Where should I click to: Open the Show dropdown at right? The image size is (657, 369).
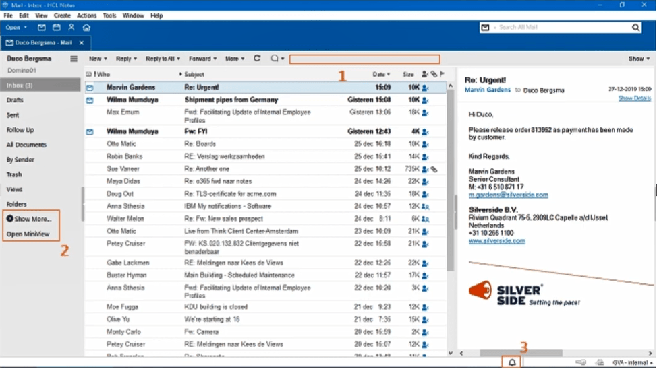click(639, 59)
